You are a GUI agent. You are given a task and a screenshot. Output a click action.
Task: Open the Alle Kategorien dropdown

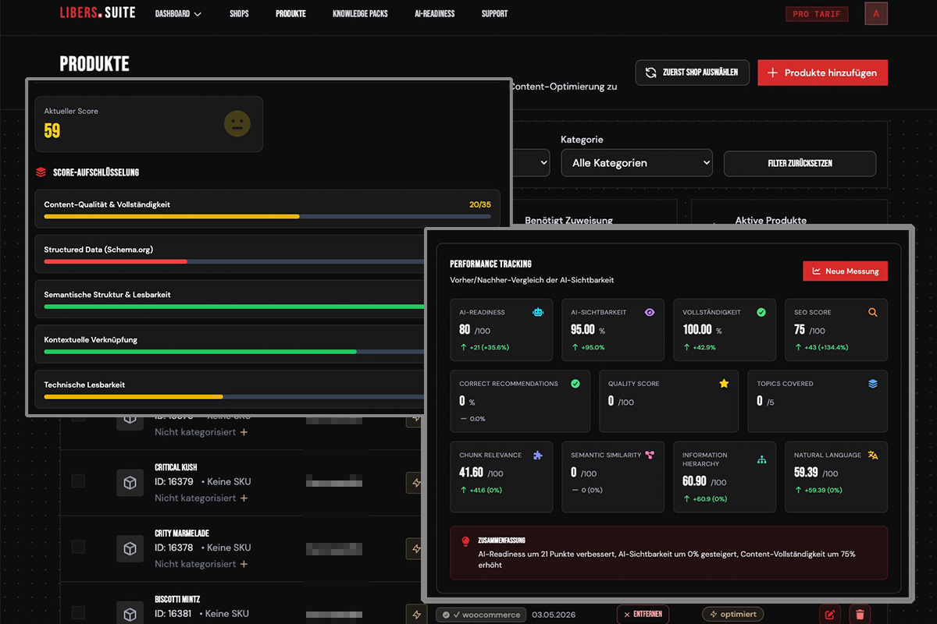pyautogui.click(x=637, y=163)
